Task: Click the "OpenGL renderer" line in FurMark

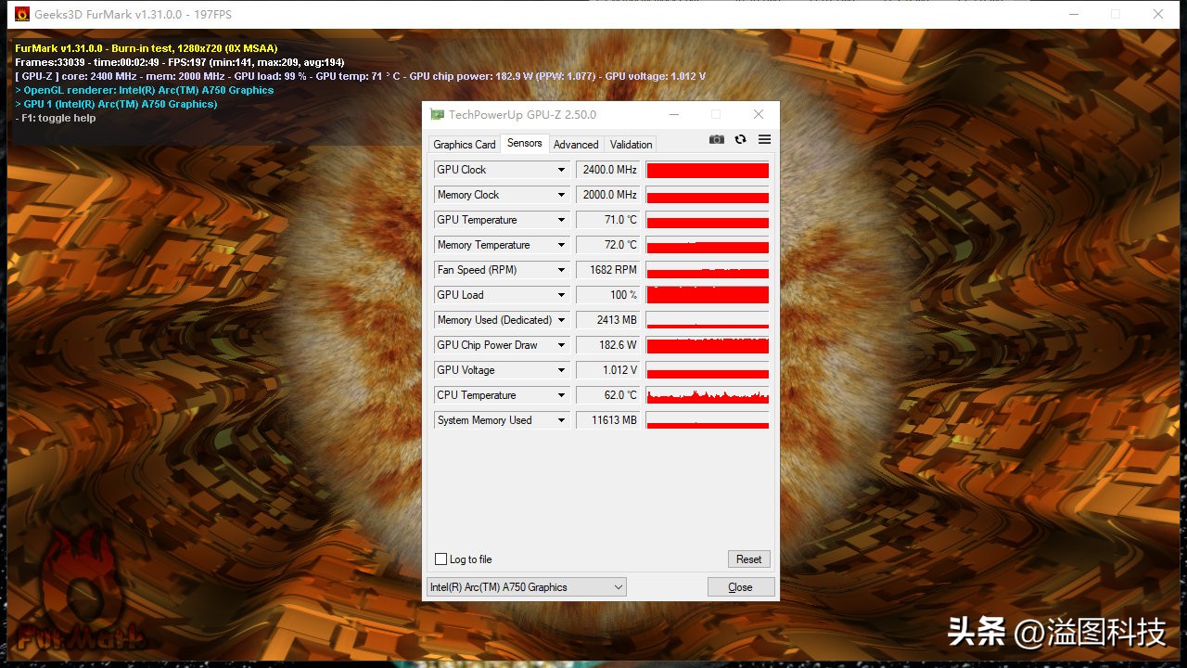Action: pyautogui.click(x=145, y=90)
